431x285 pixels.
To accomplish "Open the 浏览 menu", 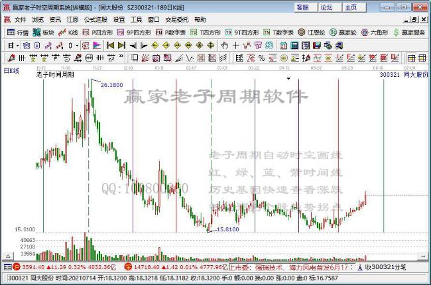I will coord(38,19).
